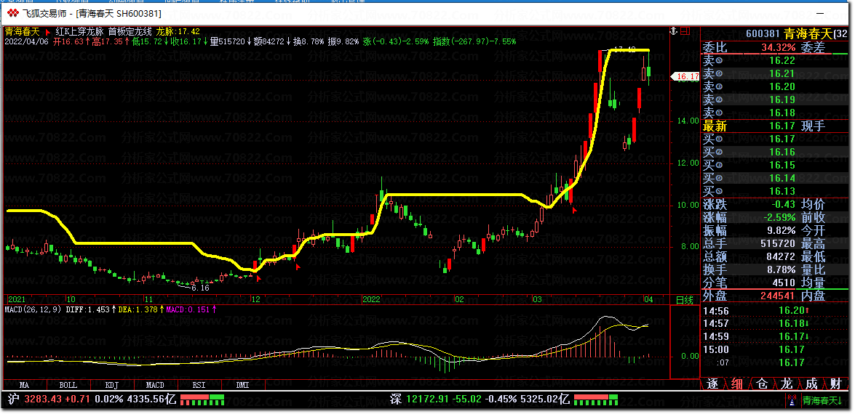
Task: Click the red flag beside stock name 青海春天
Action: [x=46, y=32]
